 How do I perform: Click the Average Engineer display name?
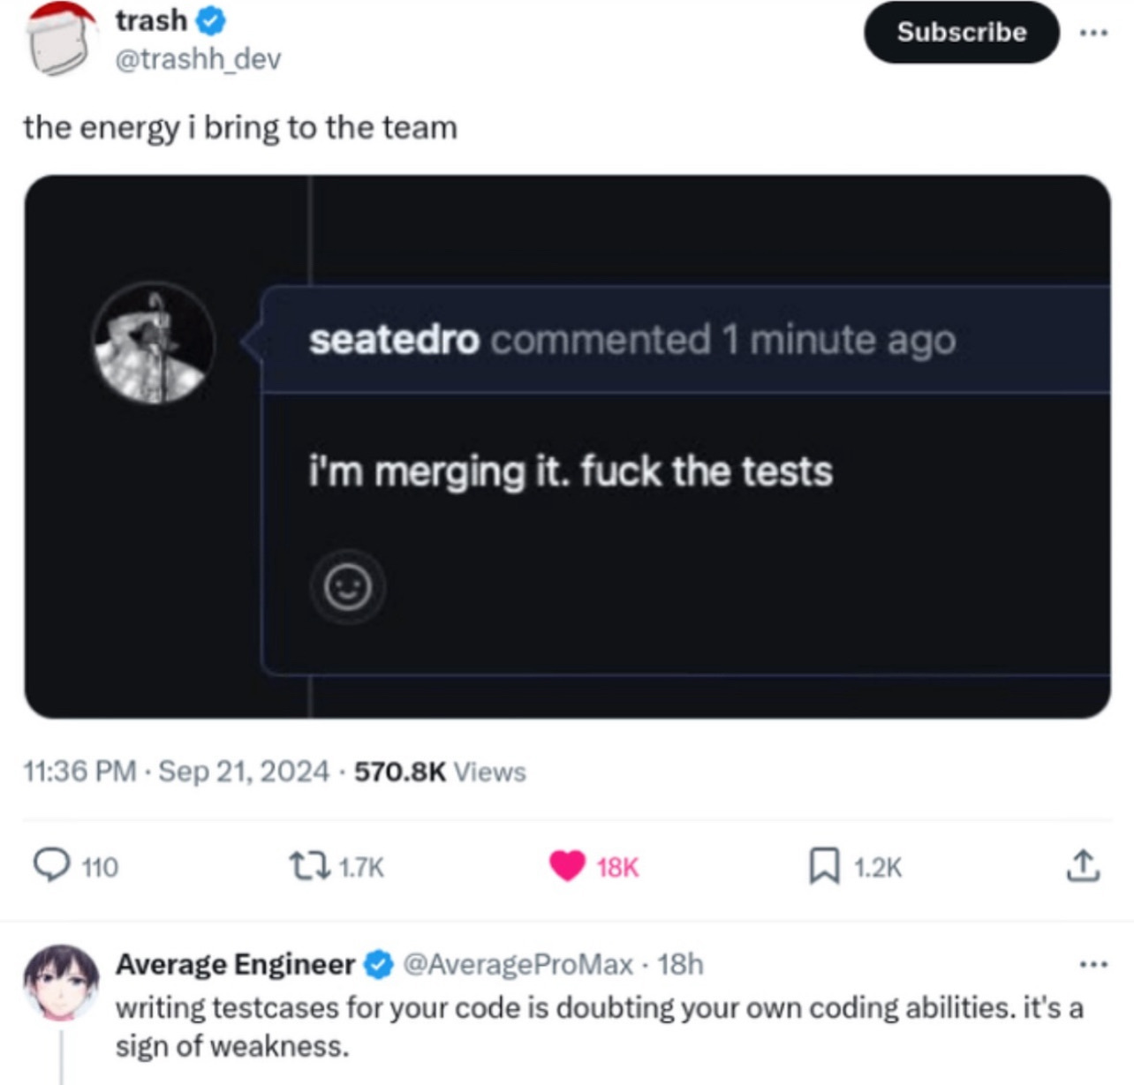pyautogui.click(x=235, y=965)
